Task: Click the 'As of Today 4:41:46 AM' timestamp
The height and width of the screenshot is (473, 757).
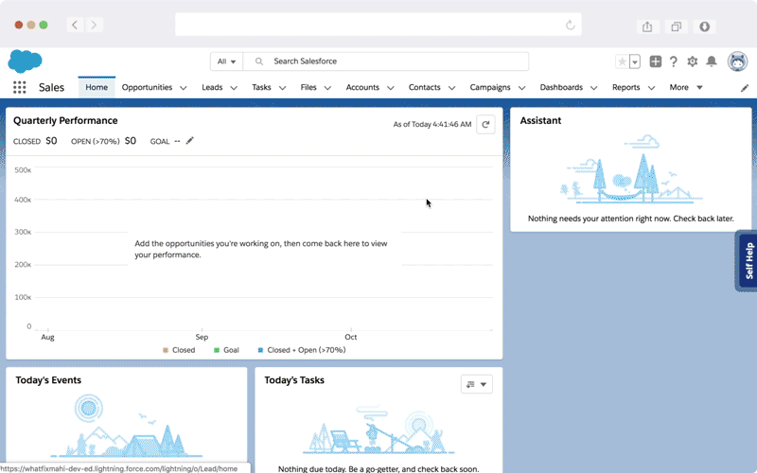Action: (432, 125)
